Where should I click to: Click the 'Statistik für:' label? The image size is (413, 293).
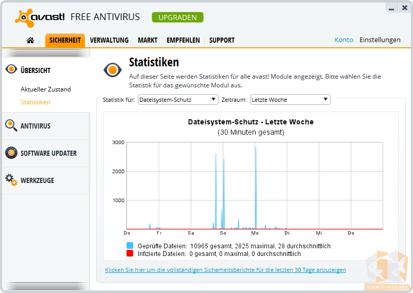click(x=118, y=100)
